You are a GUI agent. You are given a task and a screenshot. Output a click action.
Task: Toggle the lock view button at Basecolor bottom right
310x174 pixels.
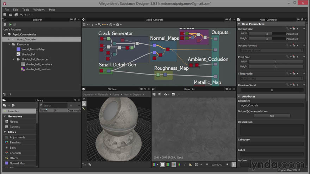pyautogui.click(x=234, y=165)
